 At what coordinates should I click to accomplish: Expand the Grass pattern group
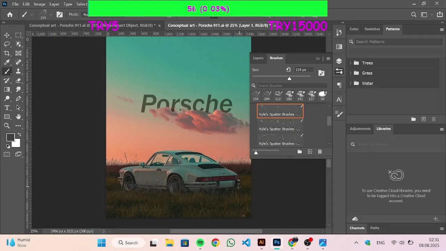pos(351,73)
